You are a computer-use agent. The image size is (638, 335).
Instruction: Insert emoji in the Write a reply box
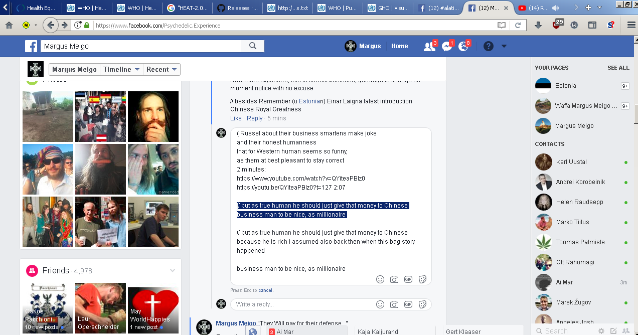380,304
